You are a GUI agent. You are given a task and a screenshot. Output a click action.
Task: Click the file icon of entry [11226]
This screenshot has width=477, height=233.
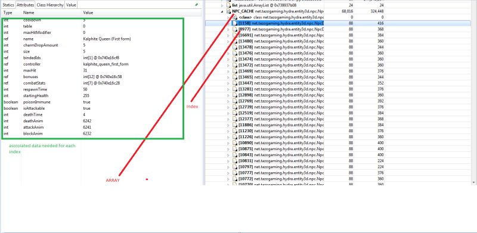234,136
